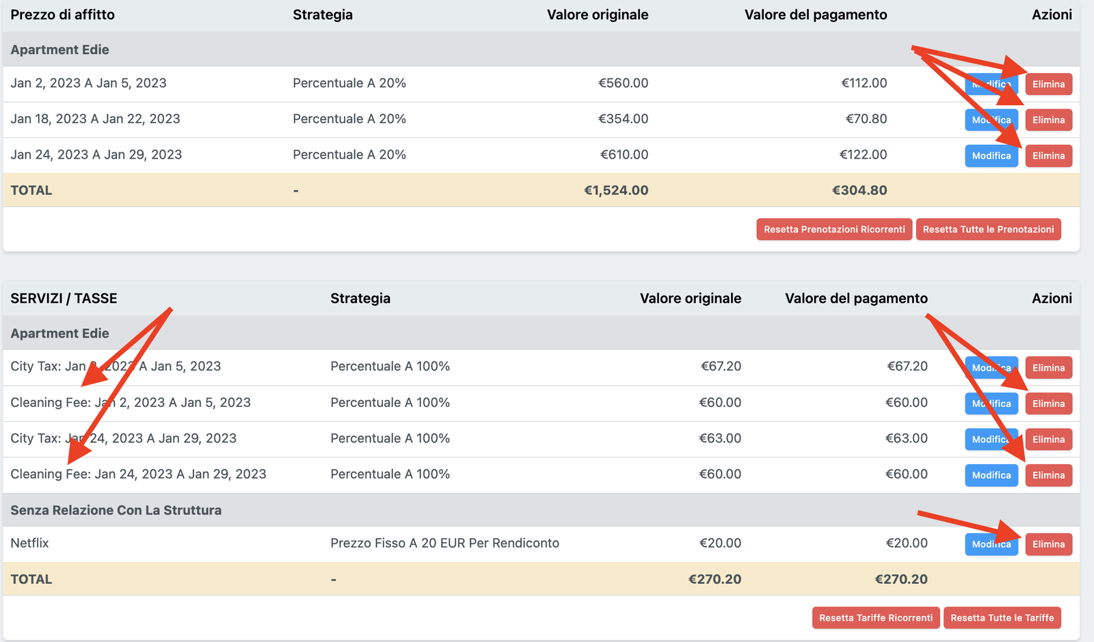Click Modifica for City Tax Jan 24 row
1094x642 pixels.
click(x=991, y=439)
